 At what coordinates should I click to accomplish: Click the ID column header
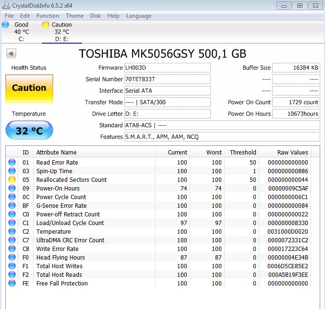point(26,153)
